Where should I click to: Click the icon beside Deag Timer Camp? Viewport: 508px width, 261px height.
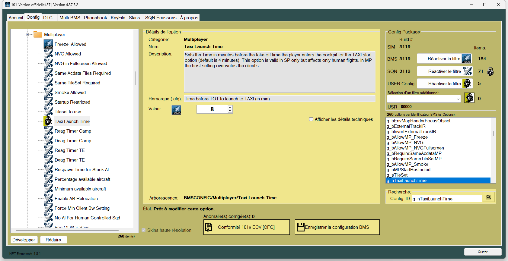pos(48,141)
